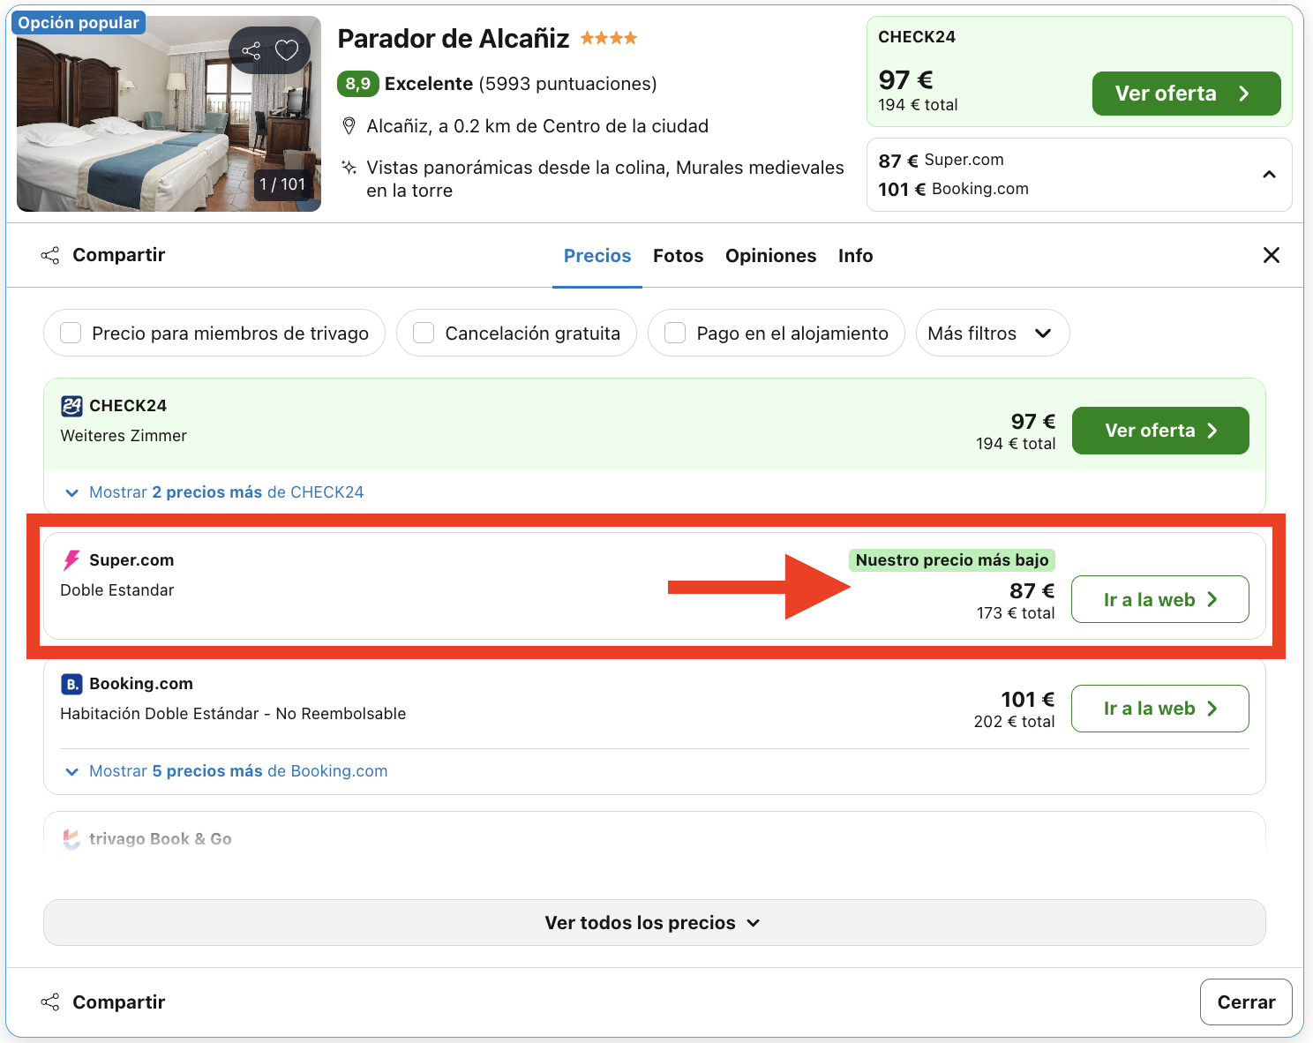Image resolution: width=1313 pixels, height=1043 pixels.
Task: Click the green Ver oferta button for CHECK24
Action: point(1159,431)
